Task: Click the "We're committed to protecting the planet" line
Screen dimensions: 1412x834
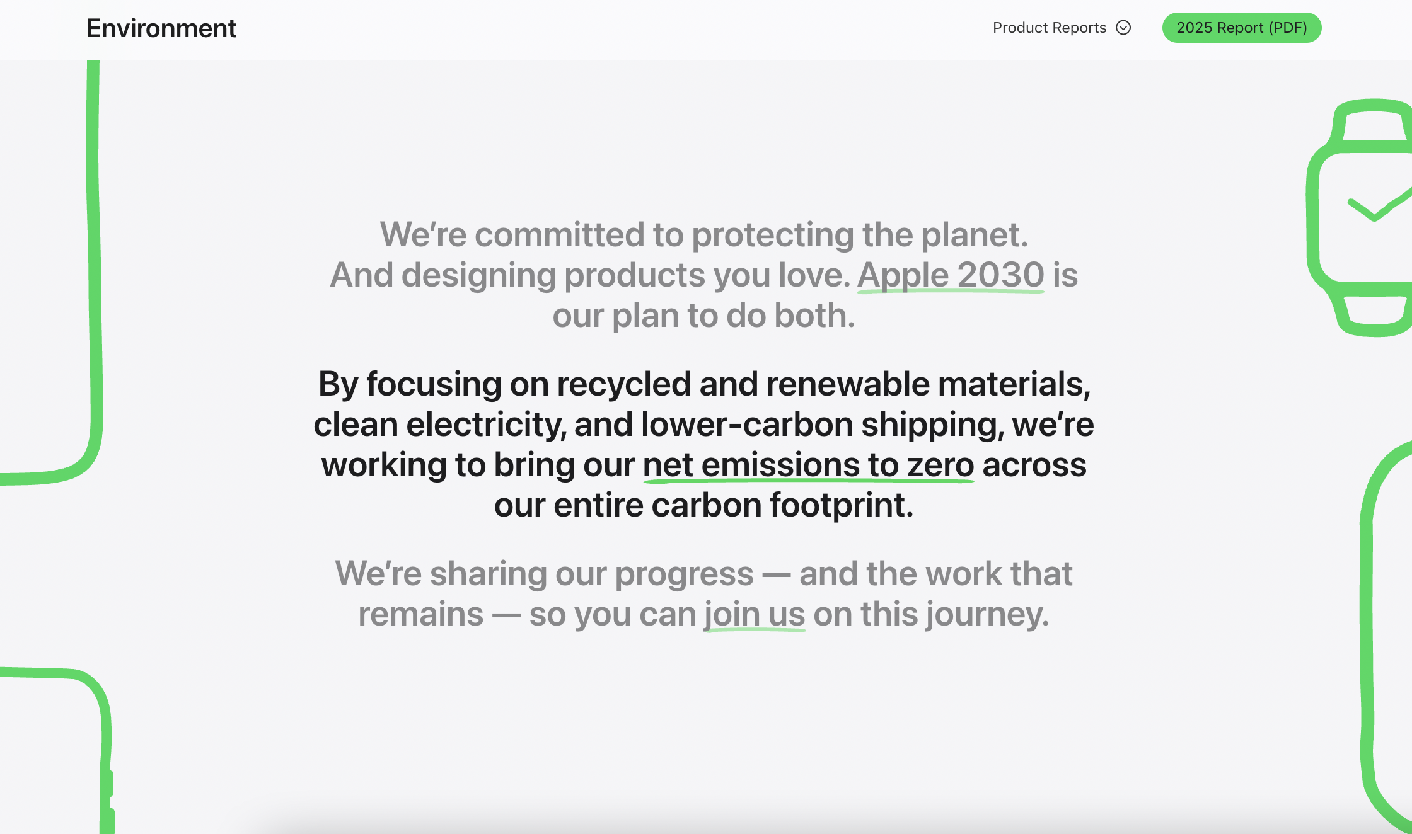Action: click(x=703, y=235)
